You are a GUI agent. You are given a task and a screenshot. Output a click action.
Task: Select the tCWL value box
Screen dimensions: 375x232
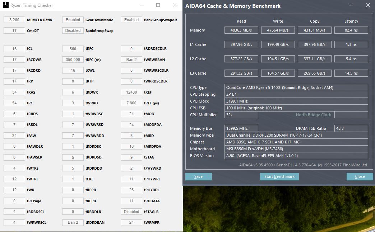pyautogui.click(x=73, y=70)
